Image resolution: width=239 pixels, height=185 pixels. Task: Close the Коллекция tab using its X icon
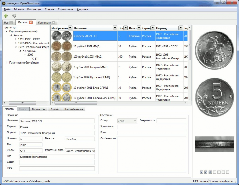(x=54, y=23)
